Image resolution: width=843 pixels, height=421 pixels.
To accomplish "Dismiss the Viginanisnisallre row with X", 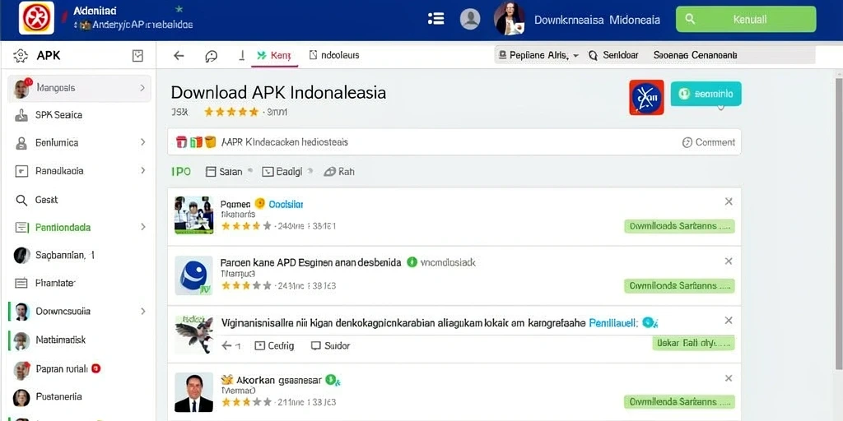I will coord(729,321).
